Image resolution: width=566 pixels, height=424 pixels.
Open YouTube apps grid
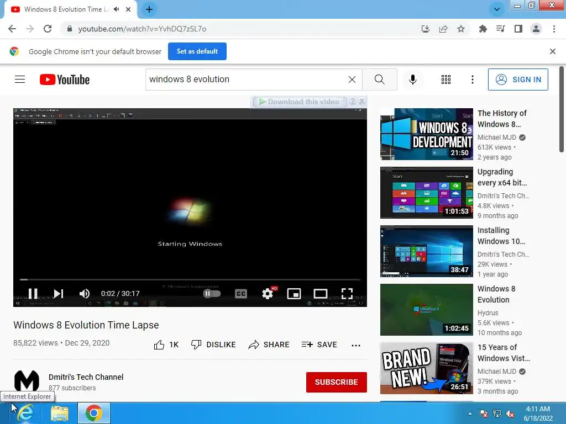(446, 79)
